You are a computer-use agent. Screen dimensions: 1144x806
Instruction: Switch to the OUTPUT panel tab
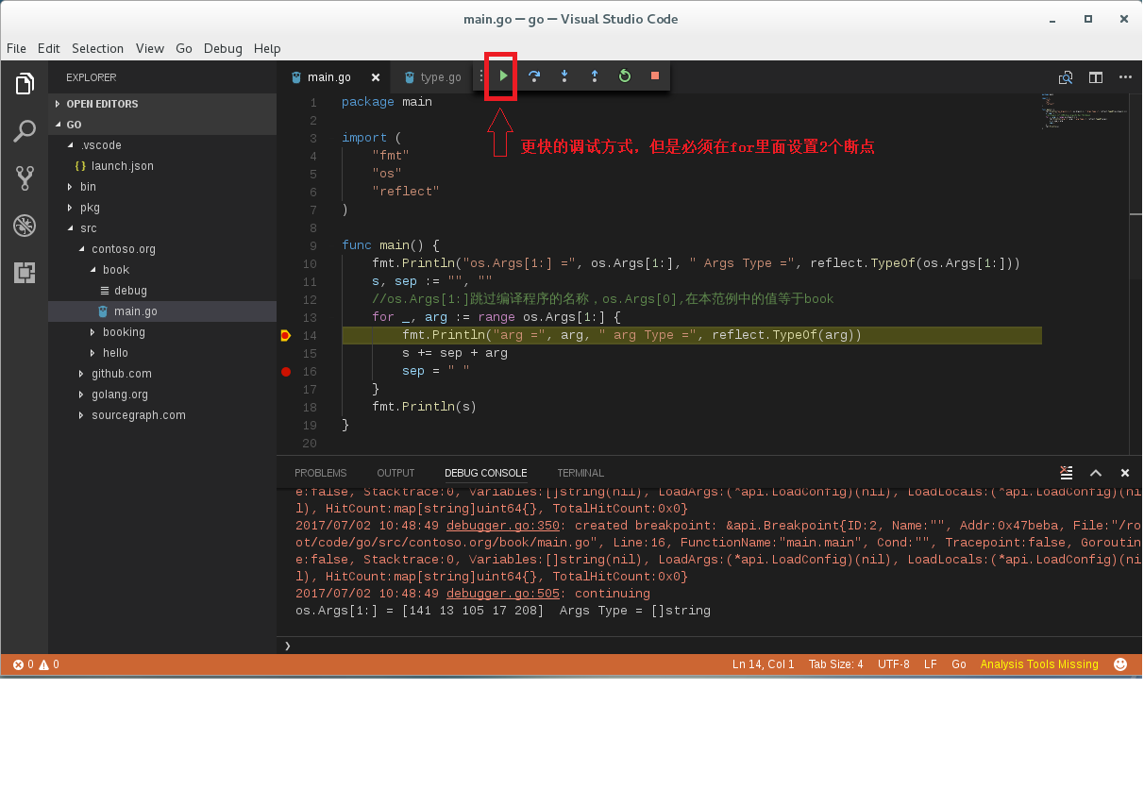(x=395, y=473)
